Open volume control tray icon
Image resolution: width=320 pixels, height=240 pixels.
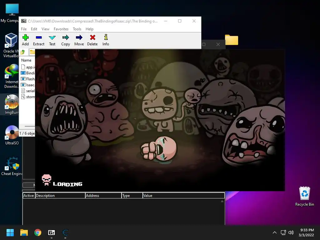click(291, 232)
